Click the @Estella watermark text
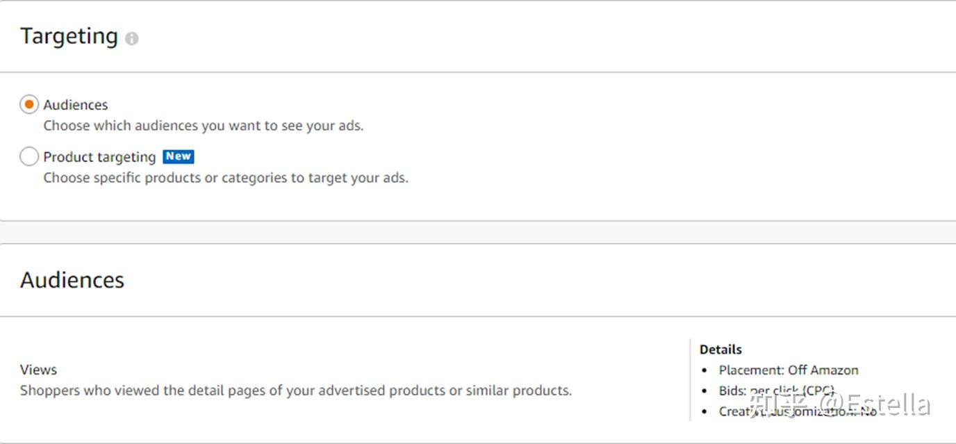 click(x=875, y=404)
